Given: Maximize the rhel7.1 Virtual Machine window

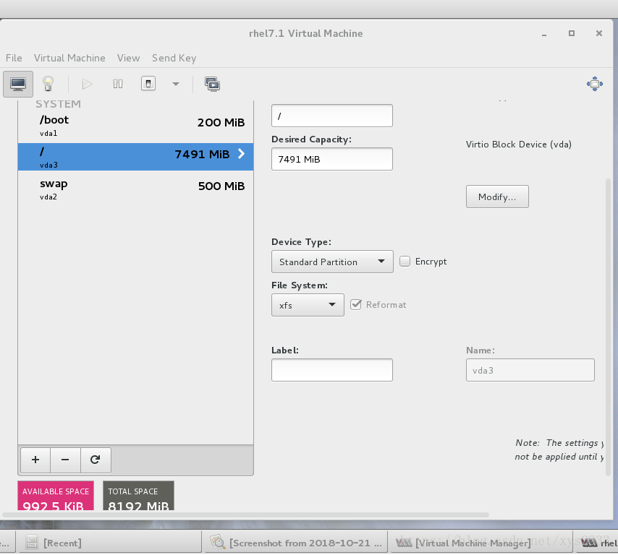Looking at the screenshot, I should [x=572, y=33].
